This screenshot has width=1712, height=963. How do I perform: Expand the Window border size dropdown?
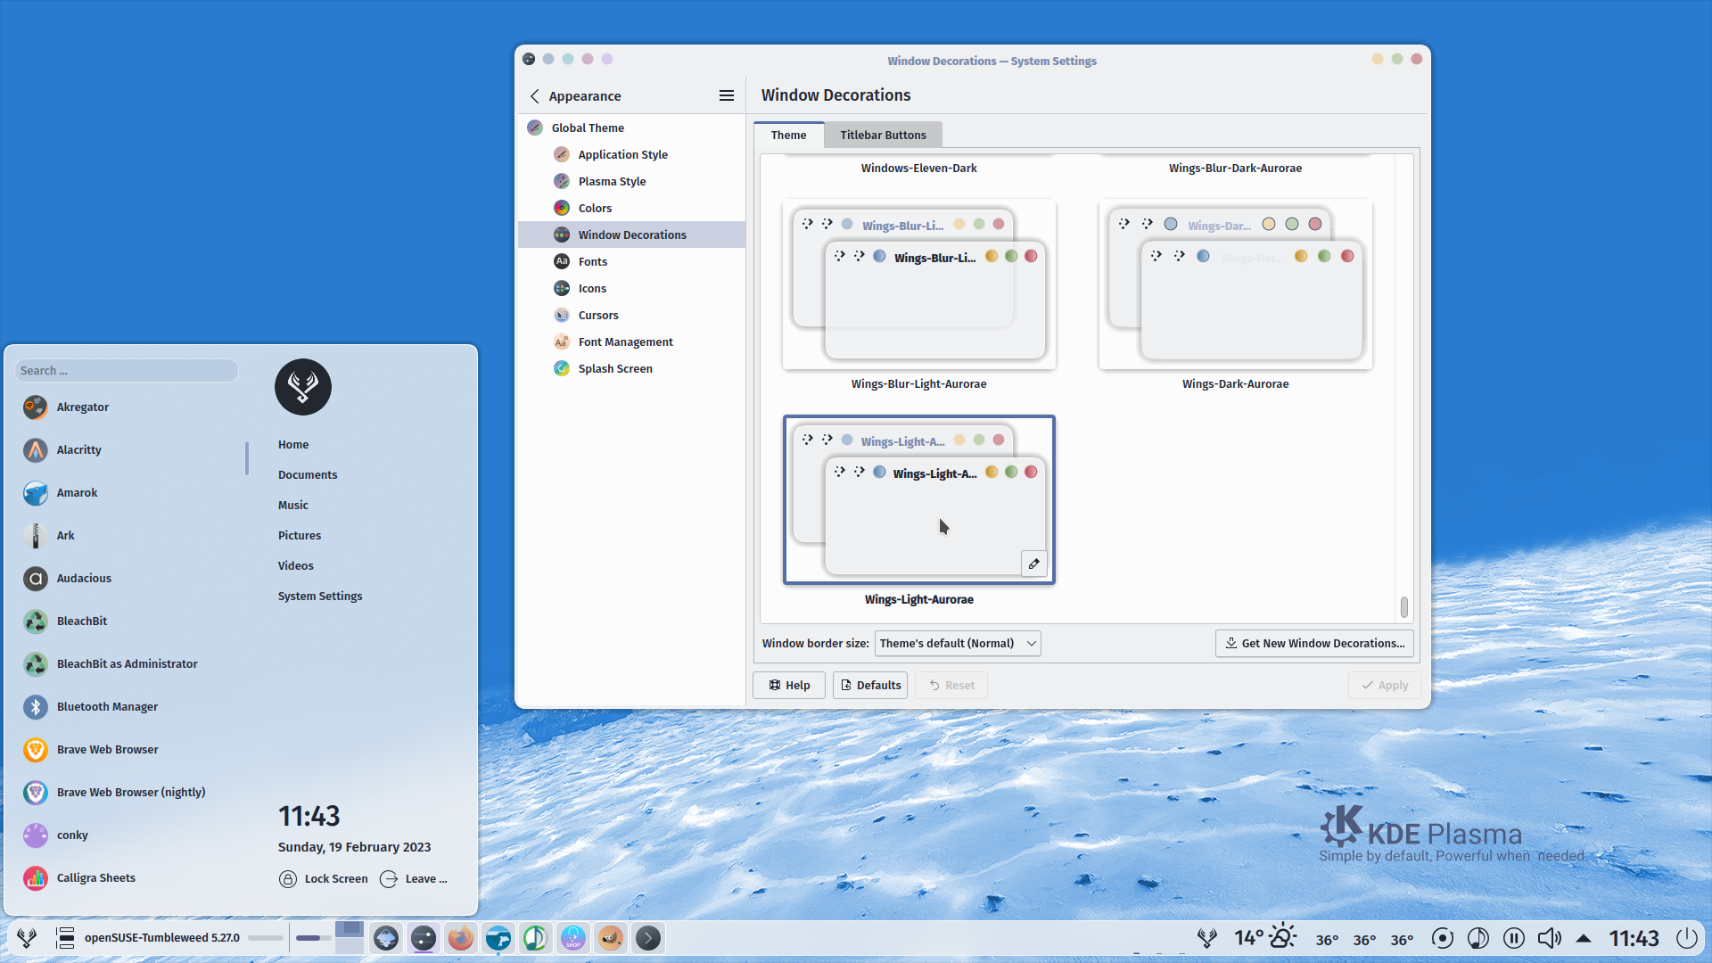coord(958,643)
